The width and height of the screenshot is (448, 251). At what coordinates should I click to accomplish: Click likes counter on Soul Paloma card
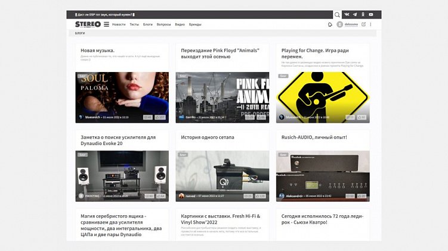click(160, 117)
